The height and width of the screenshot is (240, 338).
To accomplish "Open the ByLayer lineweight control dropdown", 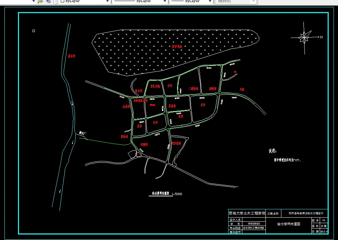I will click(x=210, y=1).
